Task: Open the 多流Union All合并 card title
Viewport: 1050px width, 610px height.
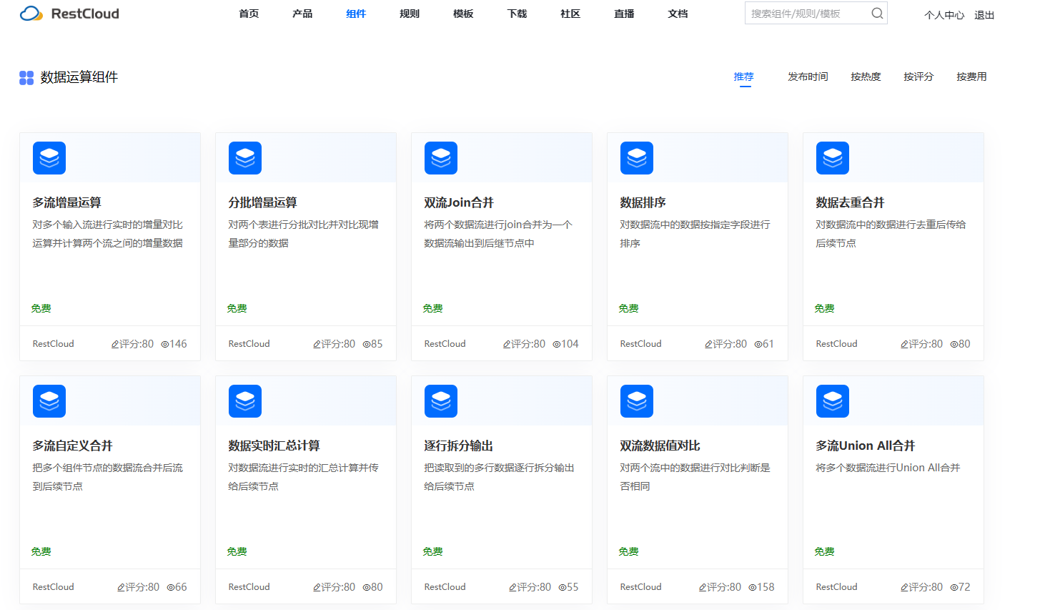Action: point(866,446)
